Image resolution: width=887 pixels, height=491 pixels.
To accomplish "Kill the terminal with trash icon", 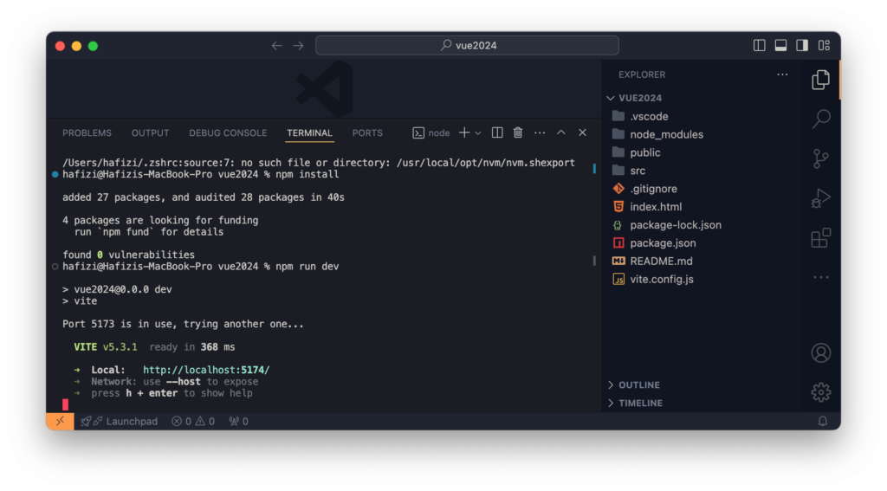I will [518, 132].
